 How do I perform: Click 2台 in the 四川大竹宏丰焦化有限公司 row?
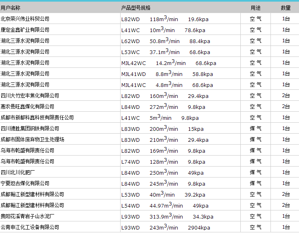click(286, 95)
